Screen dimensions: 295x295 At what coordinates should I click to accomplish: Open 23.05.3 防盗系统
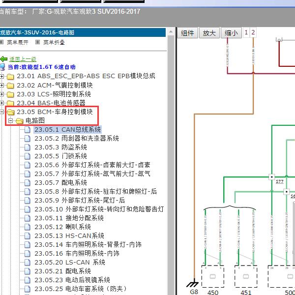point(60,147)
